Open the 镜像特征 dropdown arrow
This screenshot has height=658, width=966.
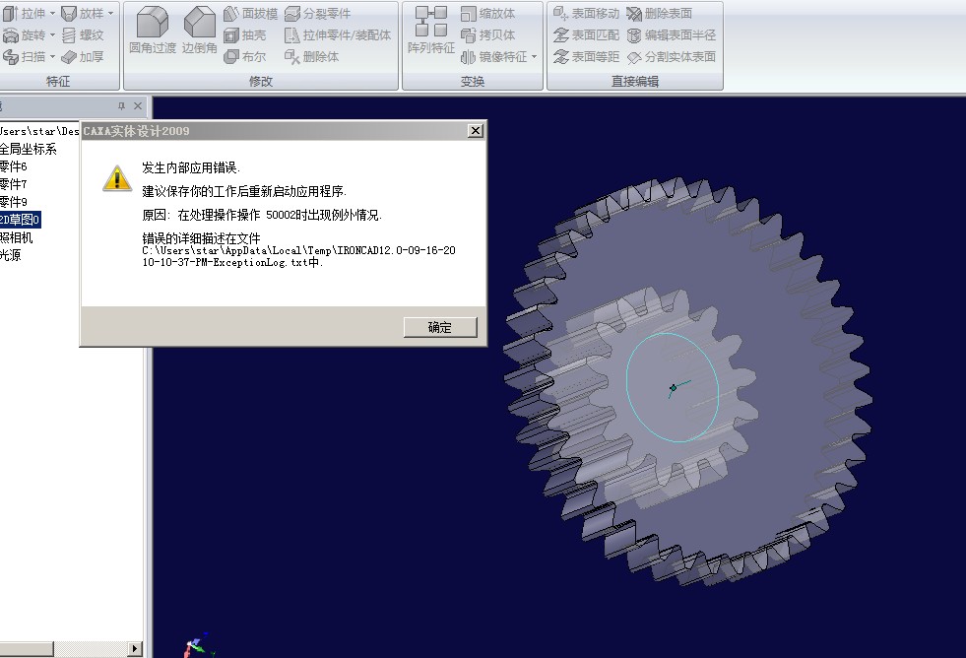535,57
